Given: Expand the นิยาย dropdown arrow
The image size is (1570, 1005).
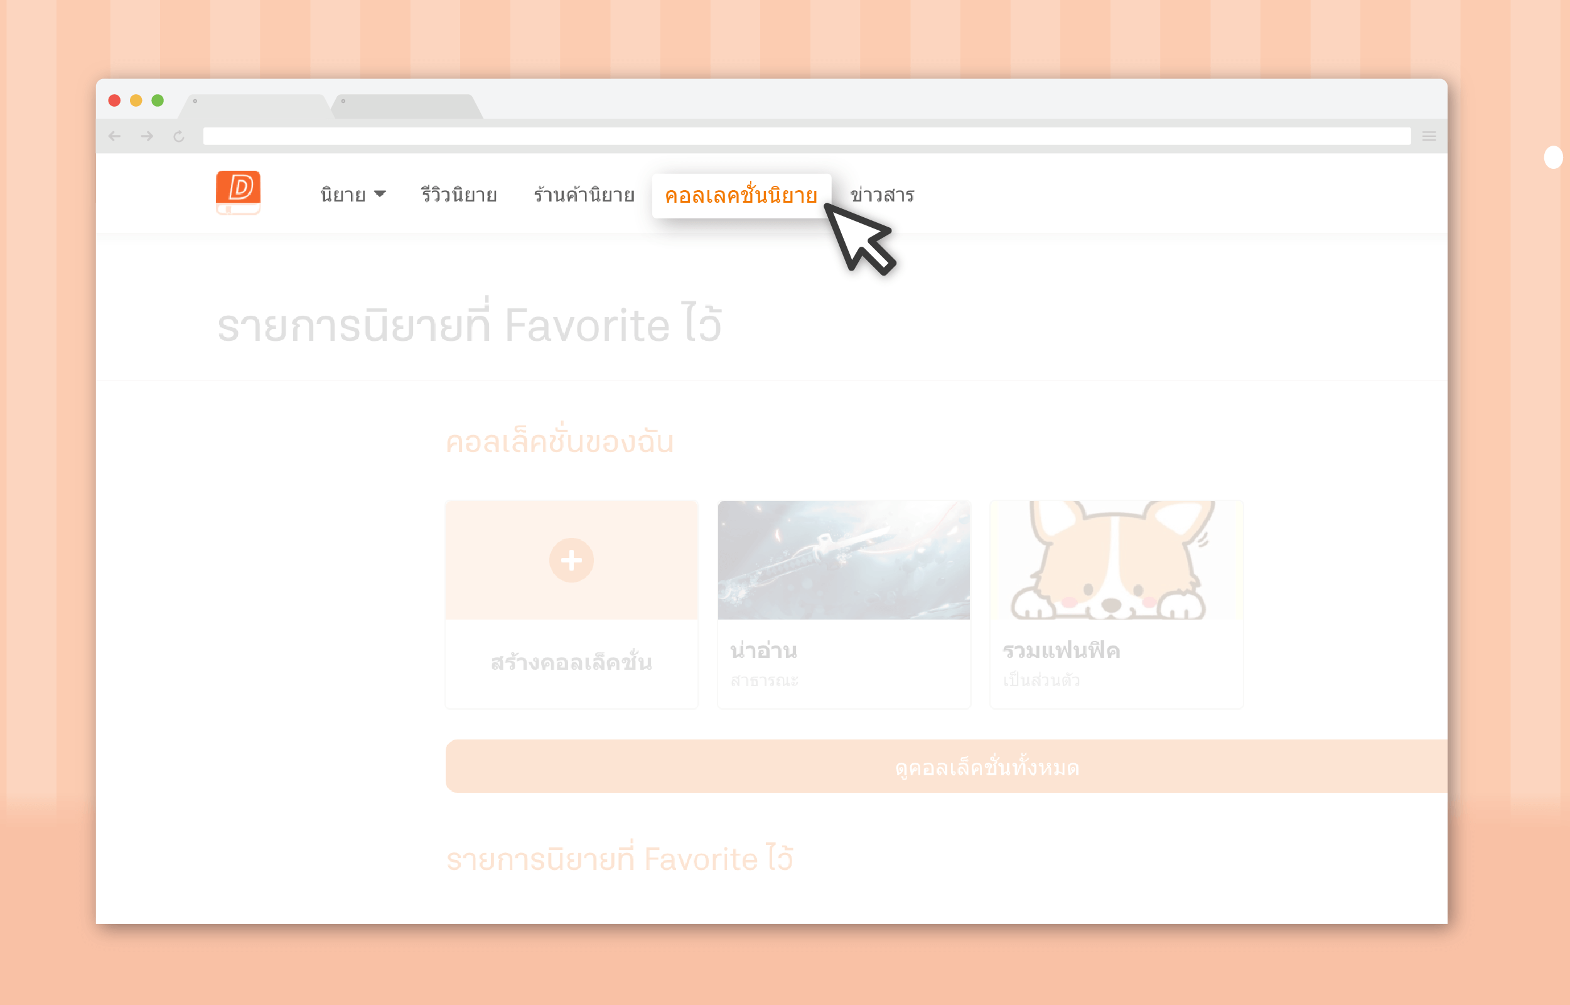Looking at the screenshot, I should point(380,194).
